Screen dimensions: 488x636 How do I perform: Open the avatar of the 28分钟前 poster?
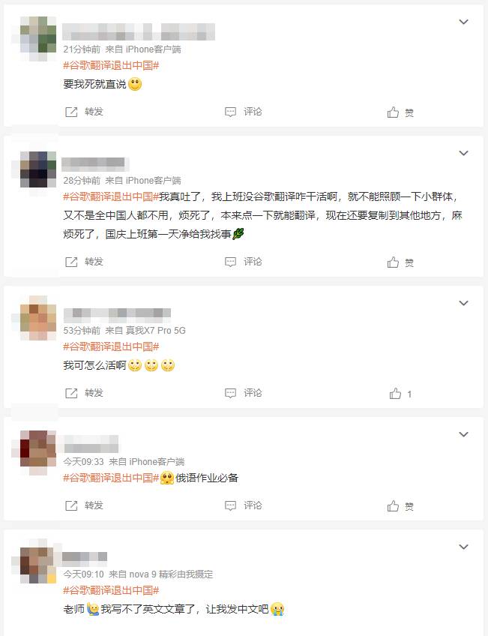(38, 169)
